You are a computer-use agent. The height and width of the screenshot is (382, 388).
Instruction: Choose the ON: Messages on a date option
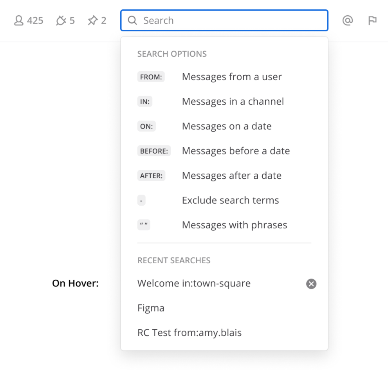point(224,126)
